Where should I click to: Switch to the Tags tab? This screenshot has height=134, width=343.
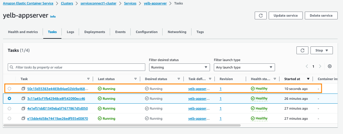point(200,32)
